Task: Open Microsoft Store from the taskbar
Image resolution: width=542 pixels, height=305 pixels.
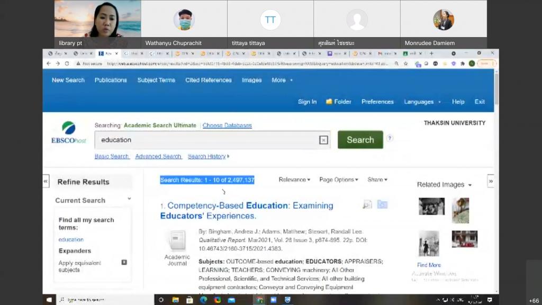Action: click(x=189, y=300)
